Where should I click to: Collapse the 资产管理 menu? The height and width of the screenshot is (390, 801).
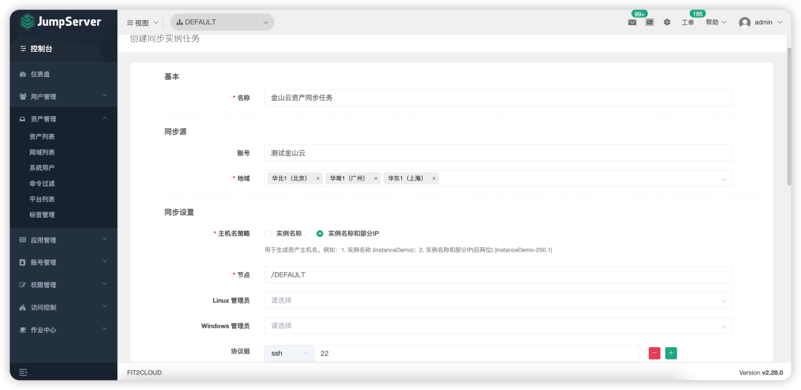point(63,119)
